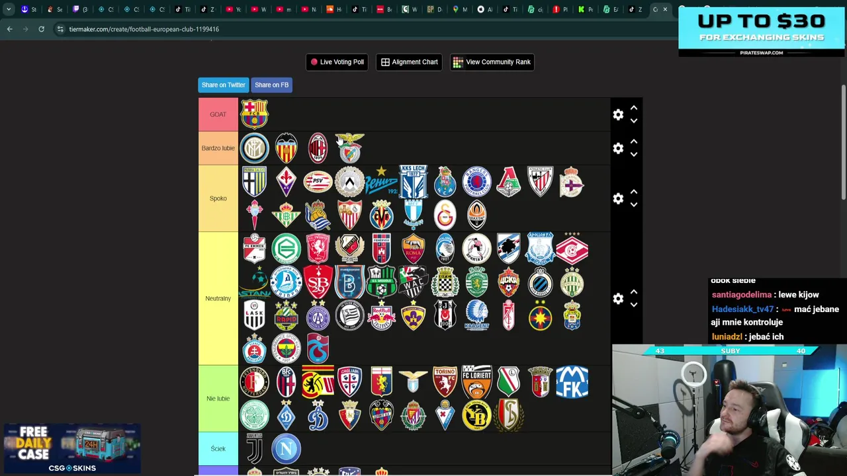Click the Bardzo lubie tier label
The width and height of the screenshot is (847, 476).
coord(218,148)
